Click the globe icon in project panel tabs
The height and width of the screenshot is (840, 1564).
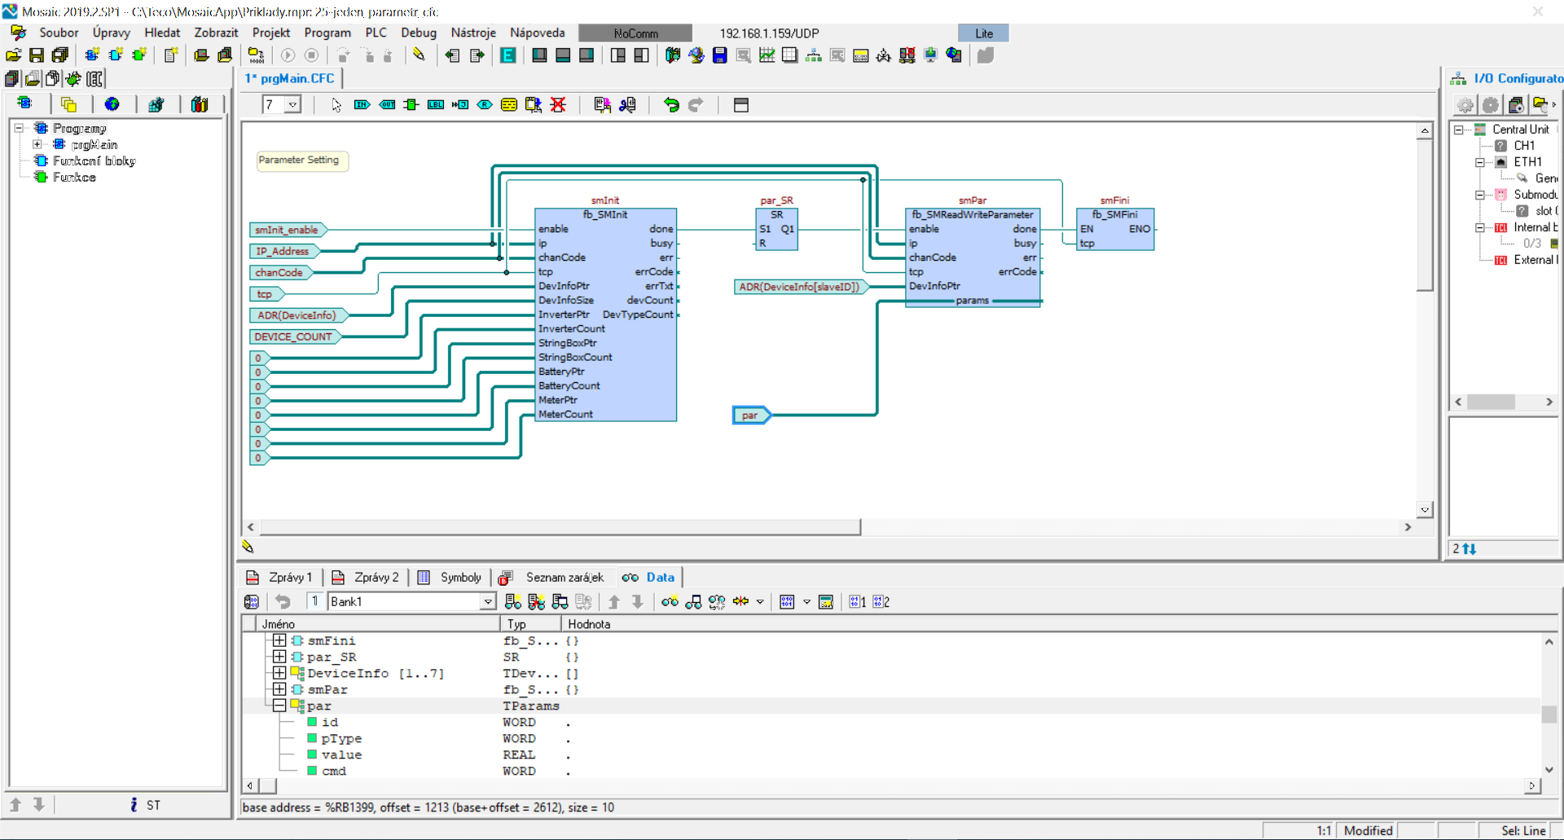point(112,104)
